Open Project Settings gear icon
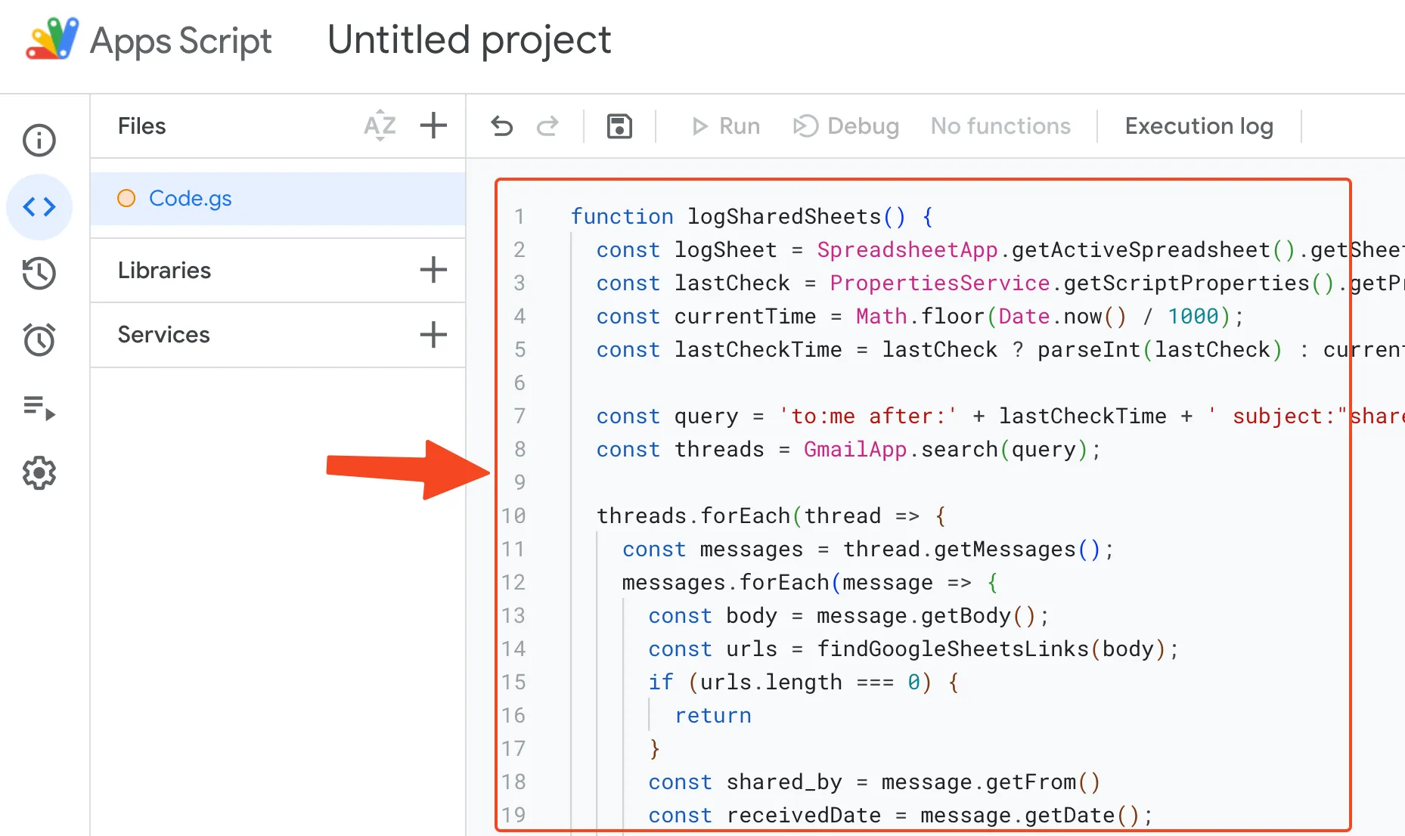The width and height of the screenshot is (1405, 836). 39,473
